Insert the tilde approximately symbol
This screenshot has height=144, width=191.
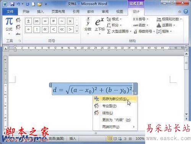pos(62,21)
